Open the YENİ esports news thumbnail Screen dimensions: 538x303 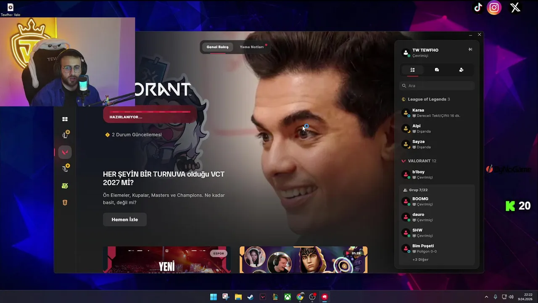tap(167, 260)
